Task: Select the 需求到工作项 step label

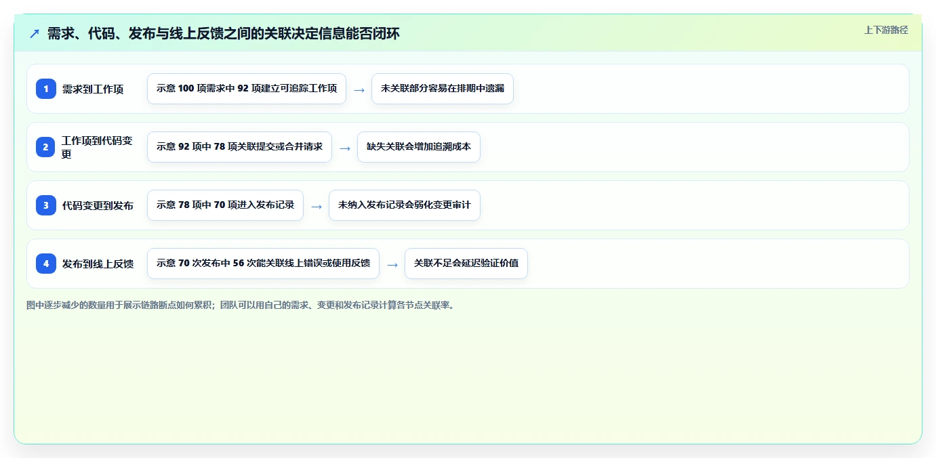Action: pos(93,89)
